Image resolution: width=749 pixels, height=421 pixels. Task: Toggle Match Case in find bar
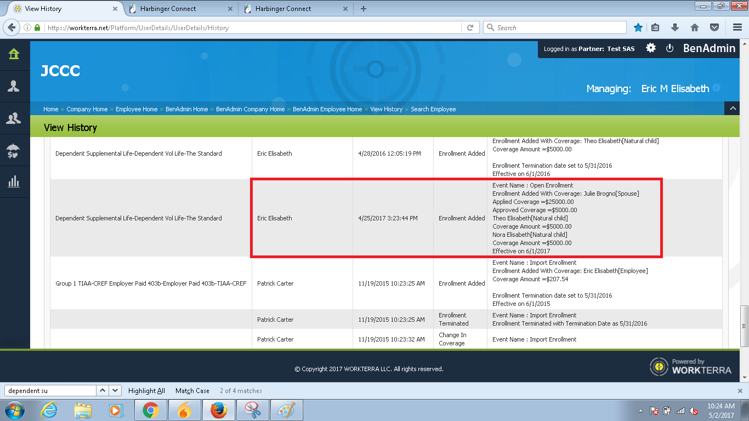192,391
